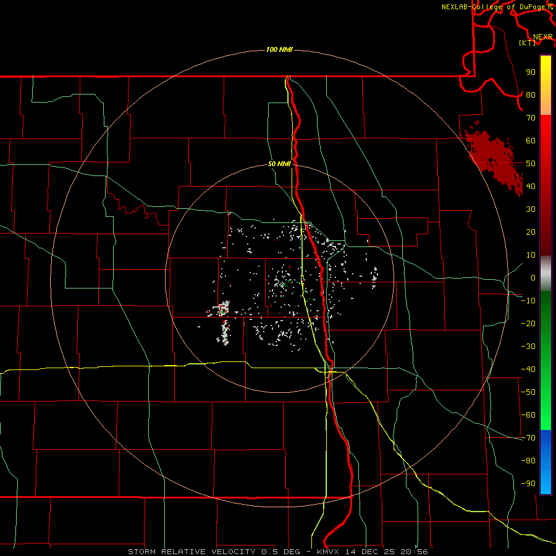Click the NEXR label near the legend
The height and width of the screenshot is (556, 556).
point(542,37)
